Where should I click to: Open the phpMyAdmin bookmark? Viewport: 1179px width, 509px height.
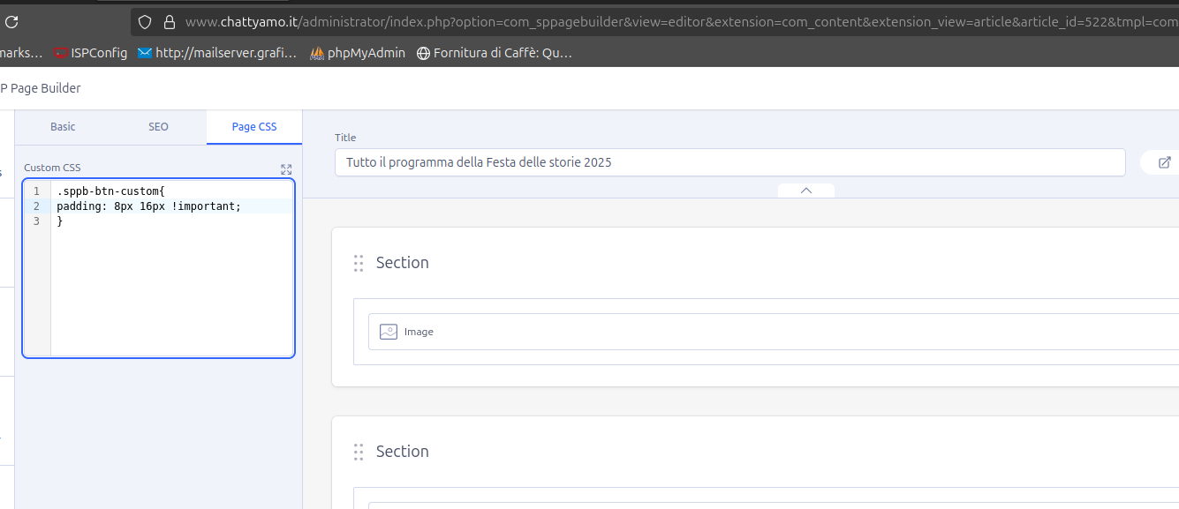pyautogui.click(x=358, y=53)
